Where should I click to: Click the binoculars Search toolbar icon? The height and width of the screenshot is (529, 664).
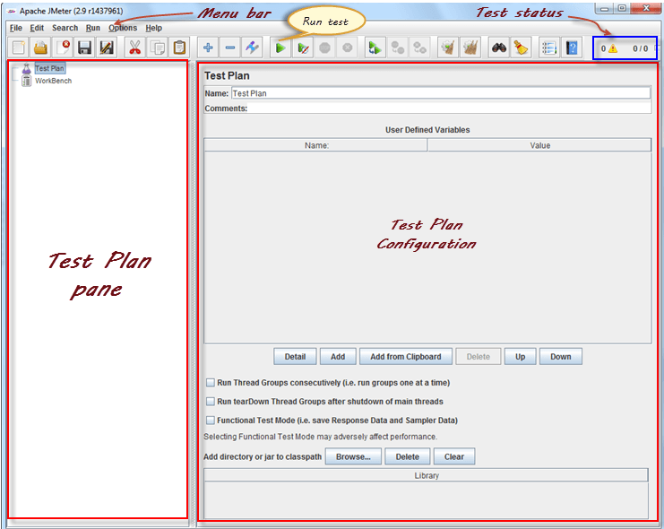[x=498, y=48]
